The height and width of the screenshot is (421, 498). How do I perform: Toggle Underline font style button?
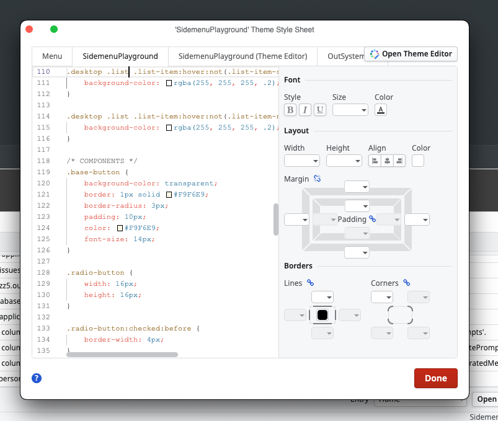[x=320, y=110]
